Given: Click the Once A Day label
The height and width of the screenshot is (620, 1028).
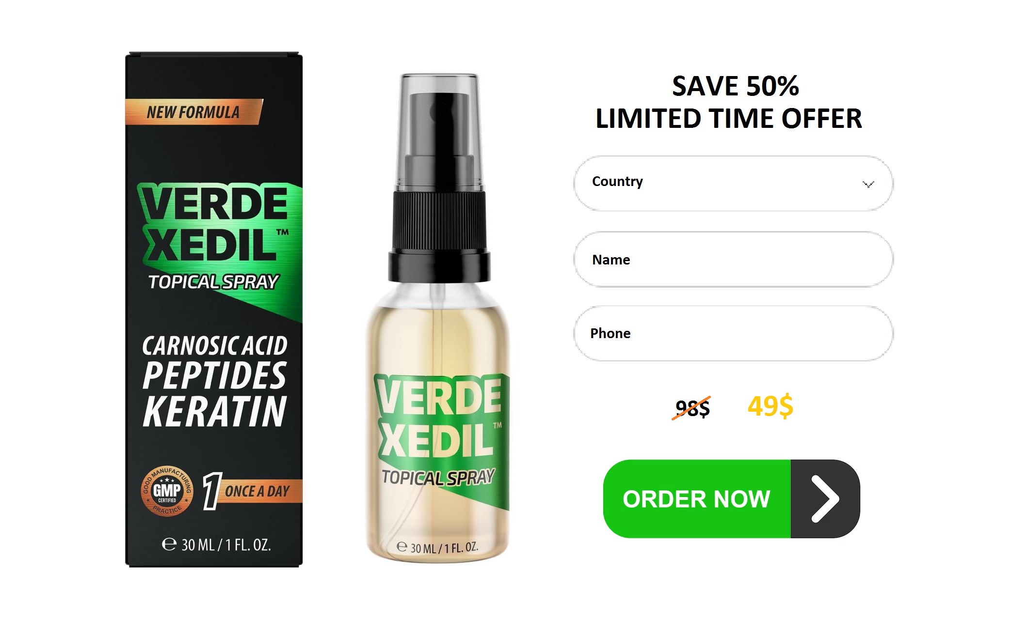Looking at the screenshot, I should click(257, 491).
